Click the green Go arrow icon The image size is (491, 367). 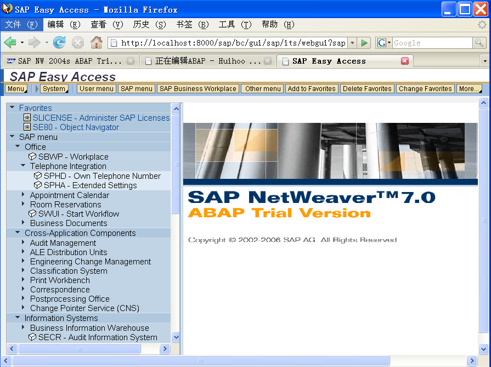[x=365, y=43]
